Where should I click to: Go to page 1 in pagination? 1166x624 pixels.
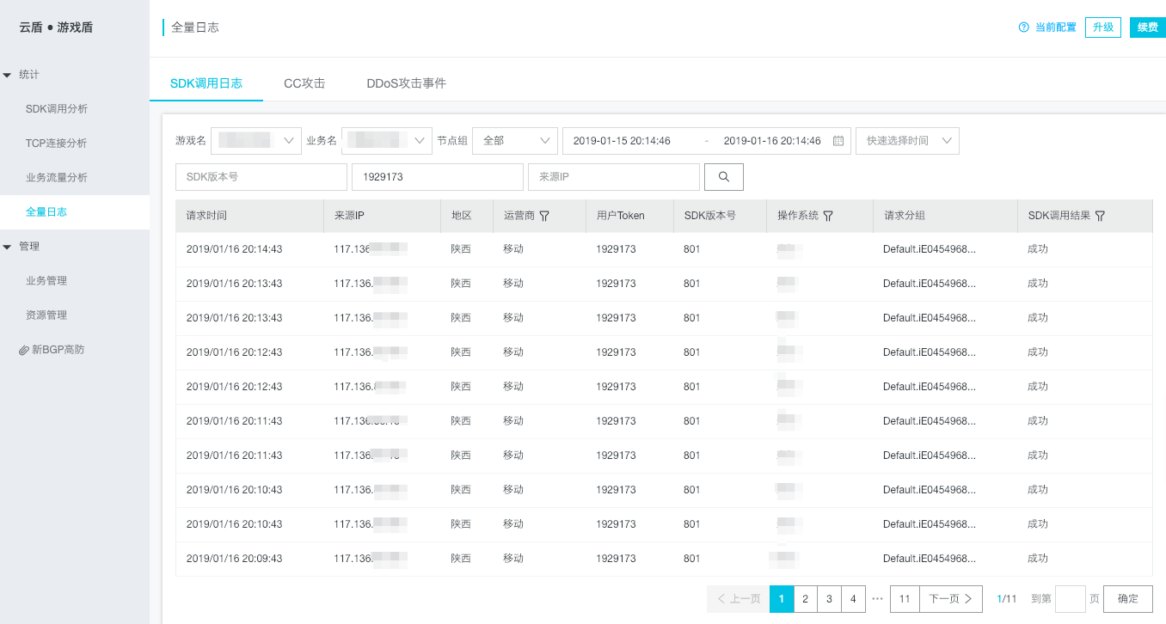[x=782, y=599]
